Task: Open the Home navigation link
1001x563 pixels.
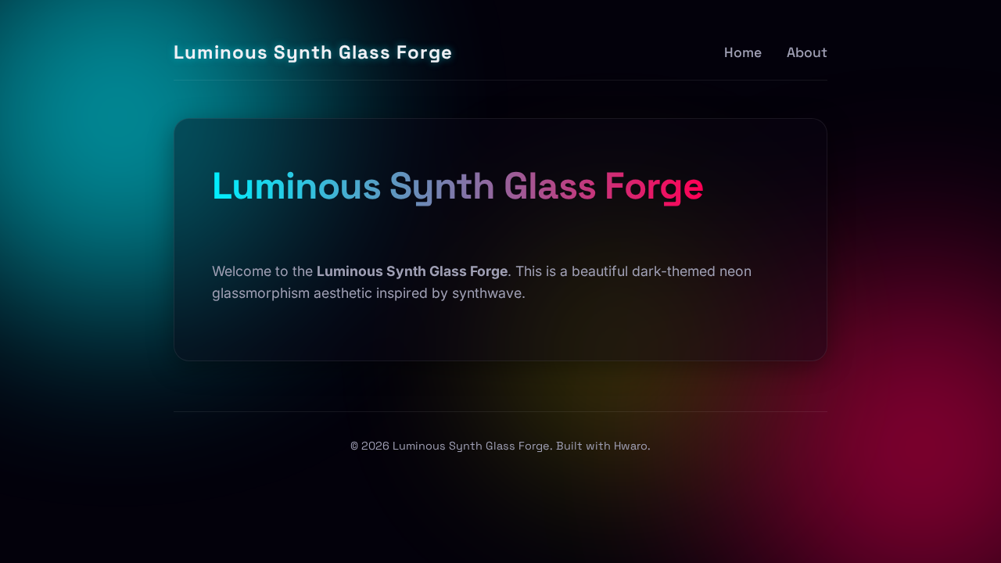Action: point(742,52)
